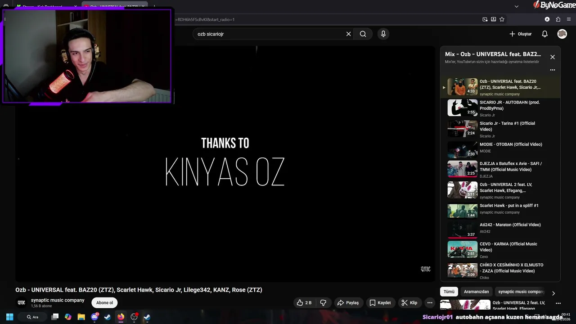576x324 pixels.
Task: Play Scarlet Hawk - put in a spliff #1
Action: pyautogui.click(x=500, y=210)
